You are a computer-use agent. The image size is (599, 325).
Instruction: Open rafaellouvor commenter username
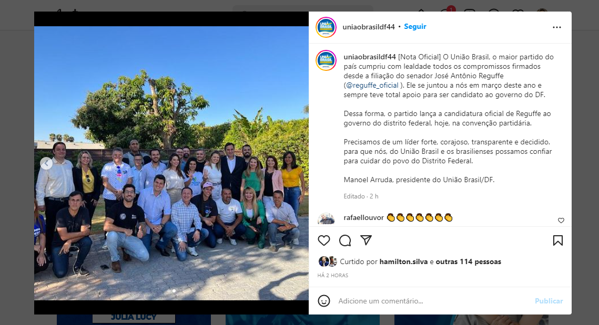(364, 218)
